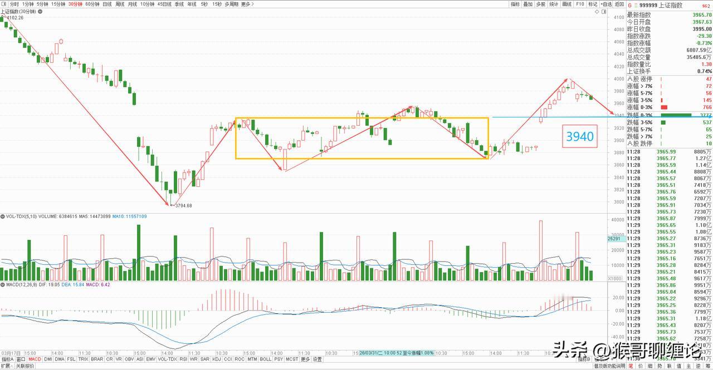Select KDJ indicator
713x370 pixels.
click(216, 359)
